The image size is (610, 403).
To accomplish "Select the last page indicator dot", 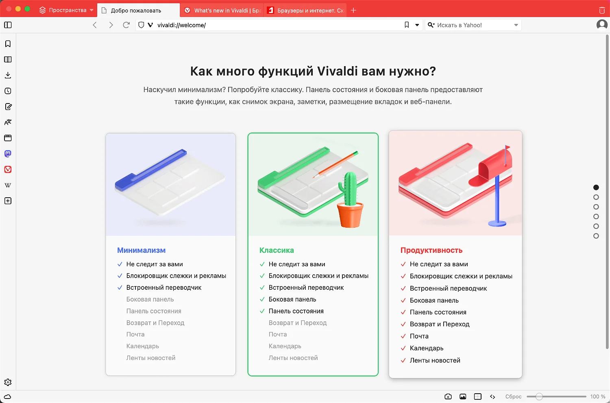I will [x=596, y=236].
